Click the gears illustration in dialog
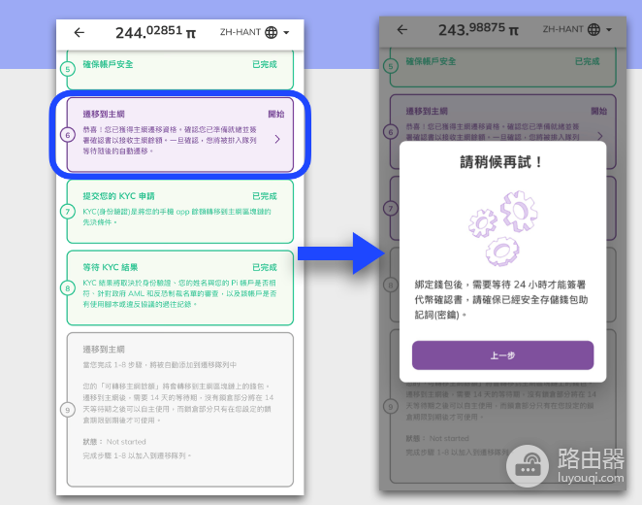The width and height of the screenshot is (642, 505). pos(502,228)
